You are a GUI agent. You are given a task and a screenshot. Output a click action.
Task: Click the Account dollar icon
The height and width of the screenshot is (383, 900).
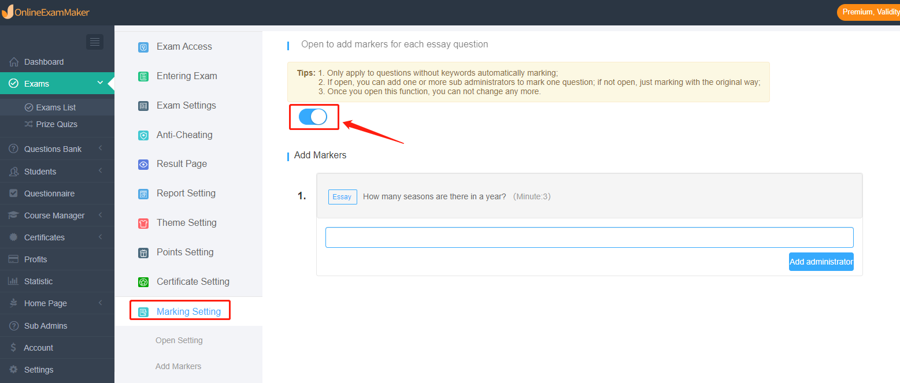(x=14, y=348)
